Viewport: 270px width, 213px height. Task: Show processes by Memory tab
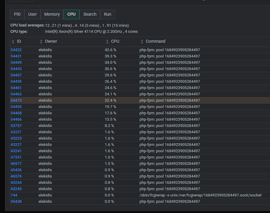pos(52,14)
